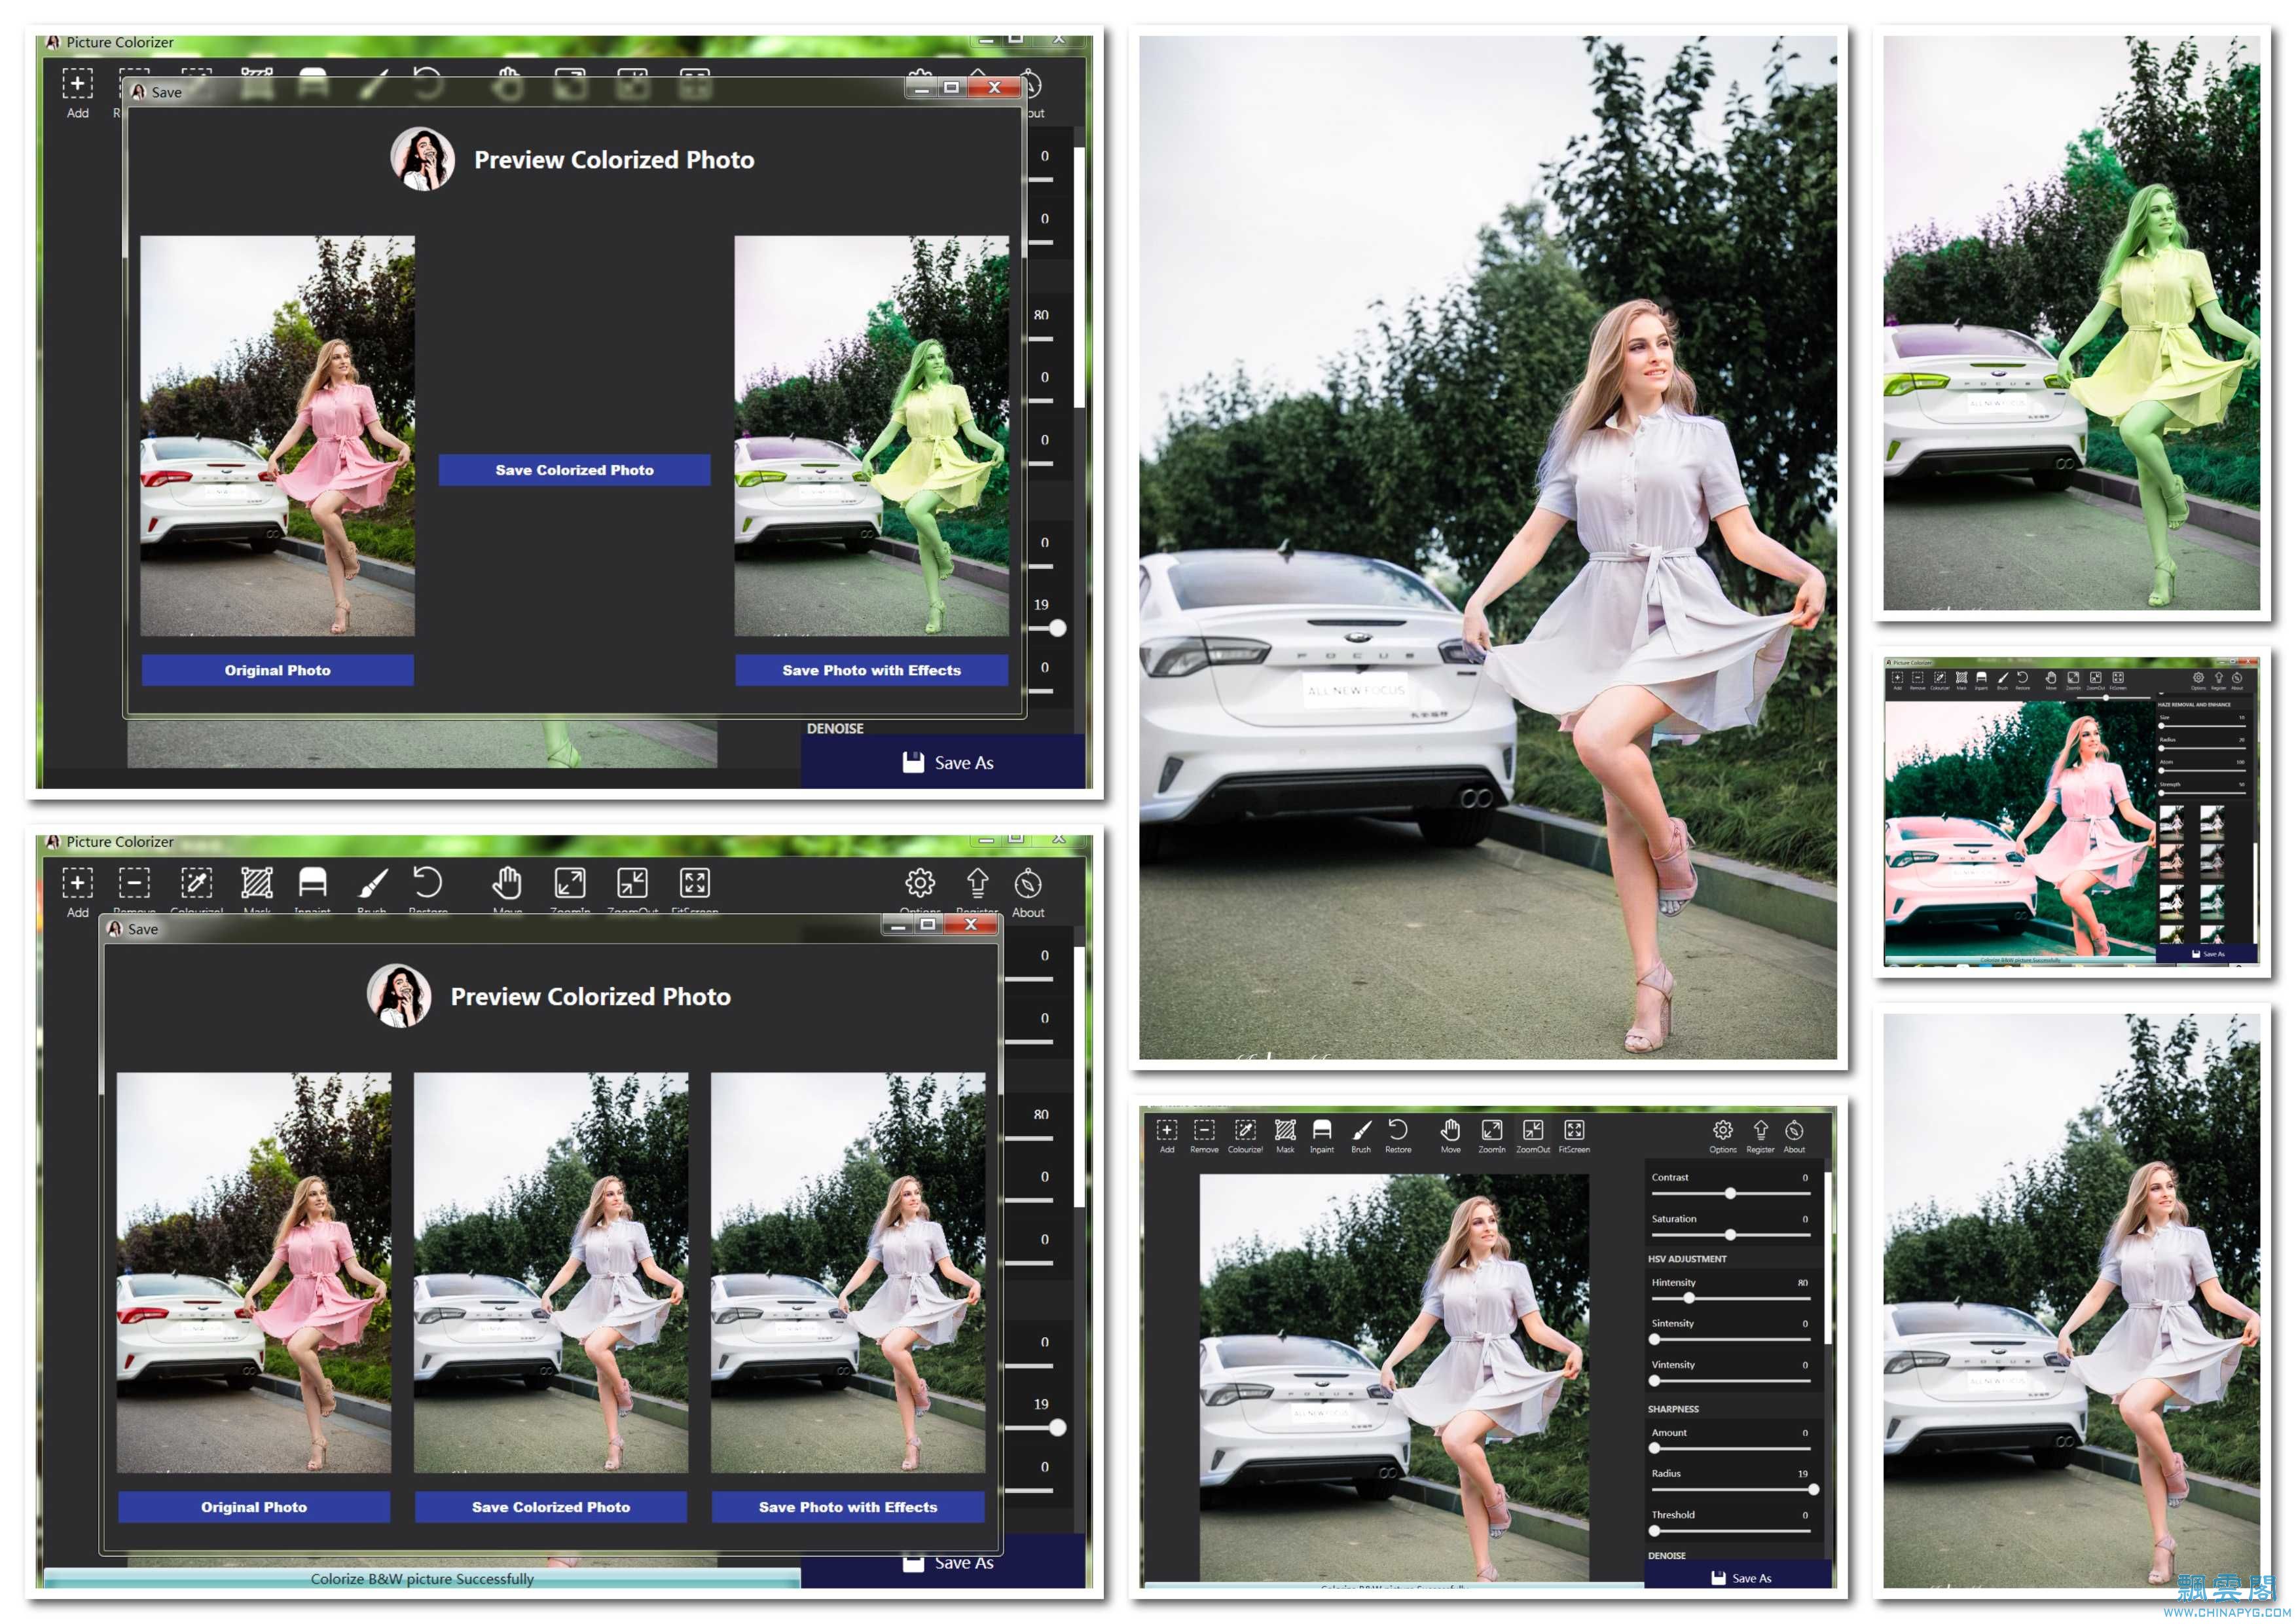
Task: Click Original Photo button in three-photo Save dialog
Action: [x=254, y=1507]
